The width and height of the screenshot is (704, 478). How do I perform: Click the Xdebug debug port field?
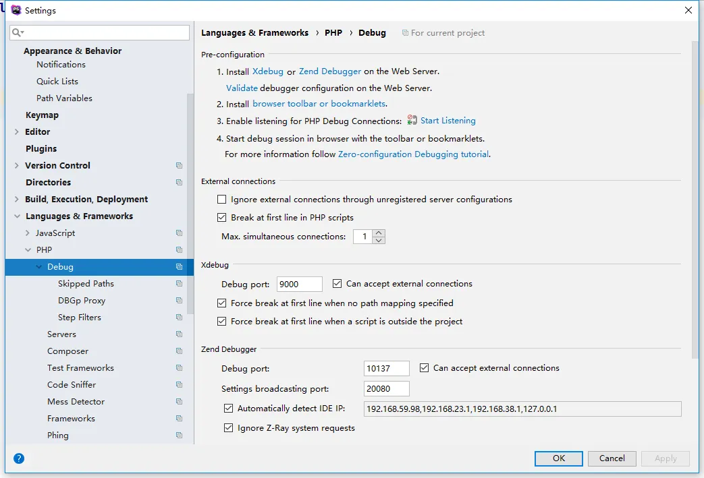click(x=299, y=285)
